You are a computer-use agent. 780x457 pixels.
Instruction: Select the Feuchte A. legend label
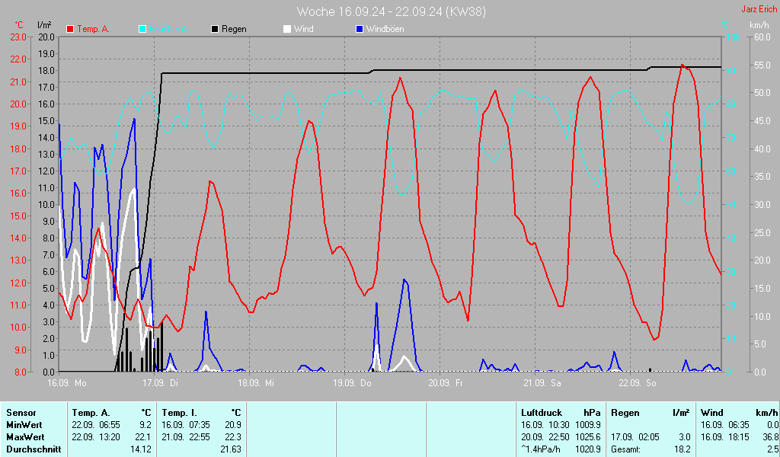click(168, 29)
